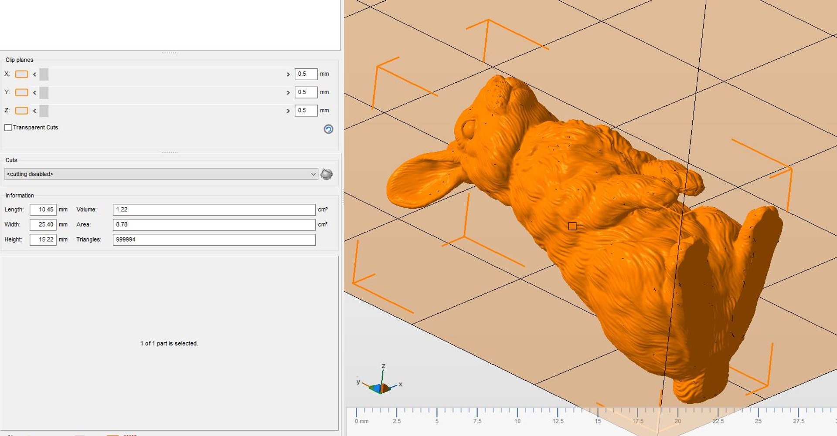Click the Y clip plane mm value field
This screenshot has height=436, width=837.
(306, 92)
